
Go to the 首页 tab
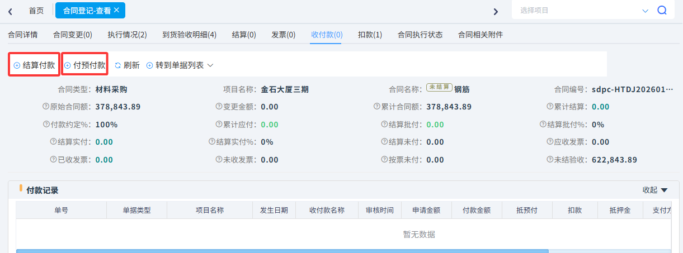36,10
